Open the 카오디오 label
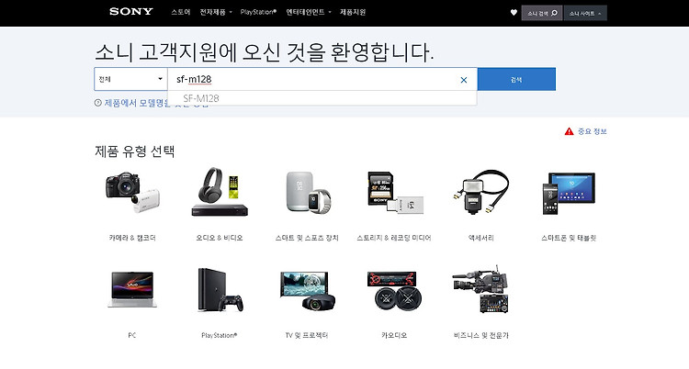The width and height of the screenshot is (689, 369). 394,335
